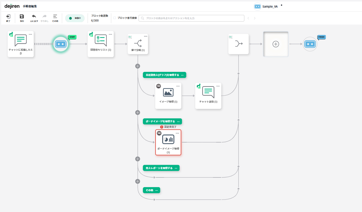The width and height of the screenshot is (362, 212).
Task: Enable the ブロック番号検索 checkbox
Action: (115, 18)
